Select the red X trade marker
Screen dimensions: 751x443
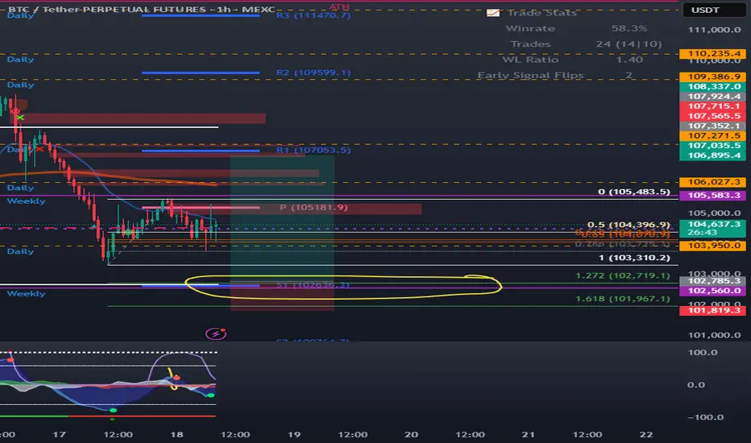click(x=39, y=150)
